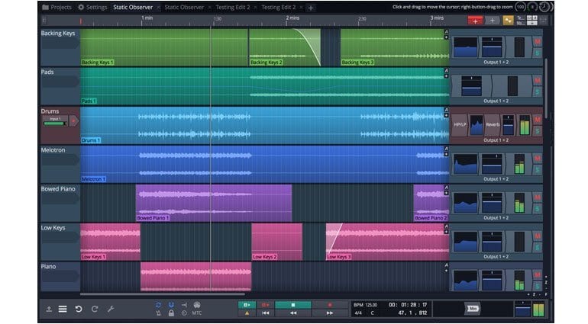Click the punch in/out icon
This screenshot has width=588, height=324.
click(x=184, y=305)
